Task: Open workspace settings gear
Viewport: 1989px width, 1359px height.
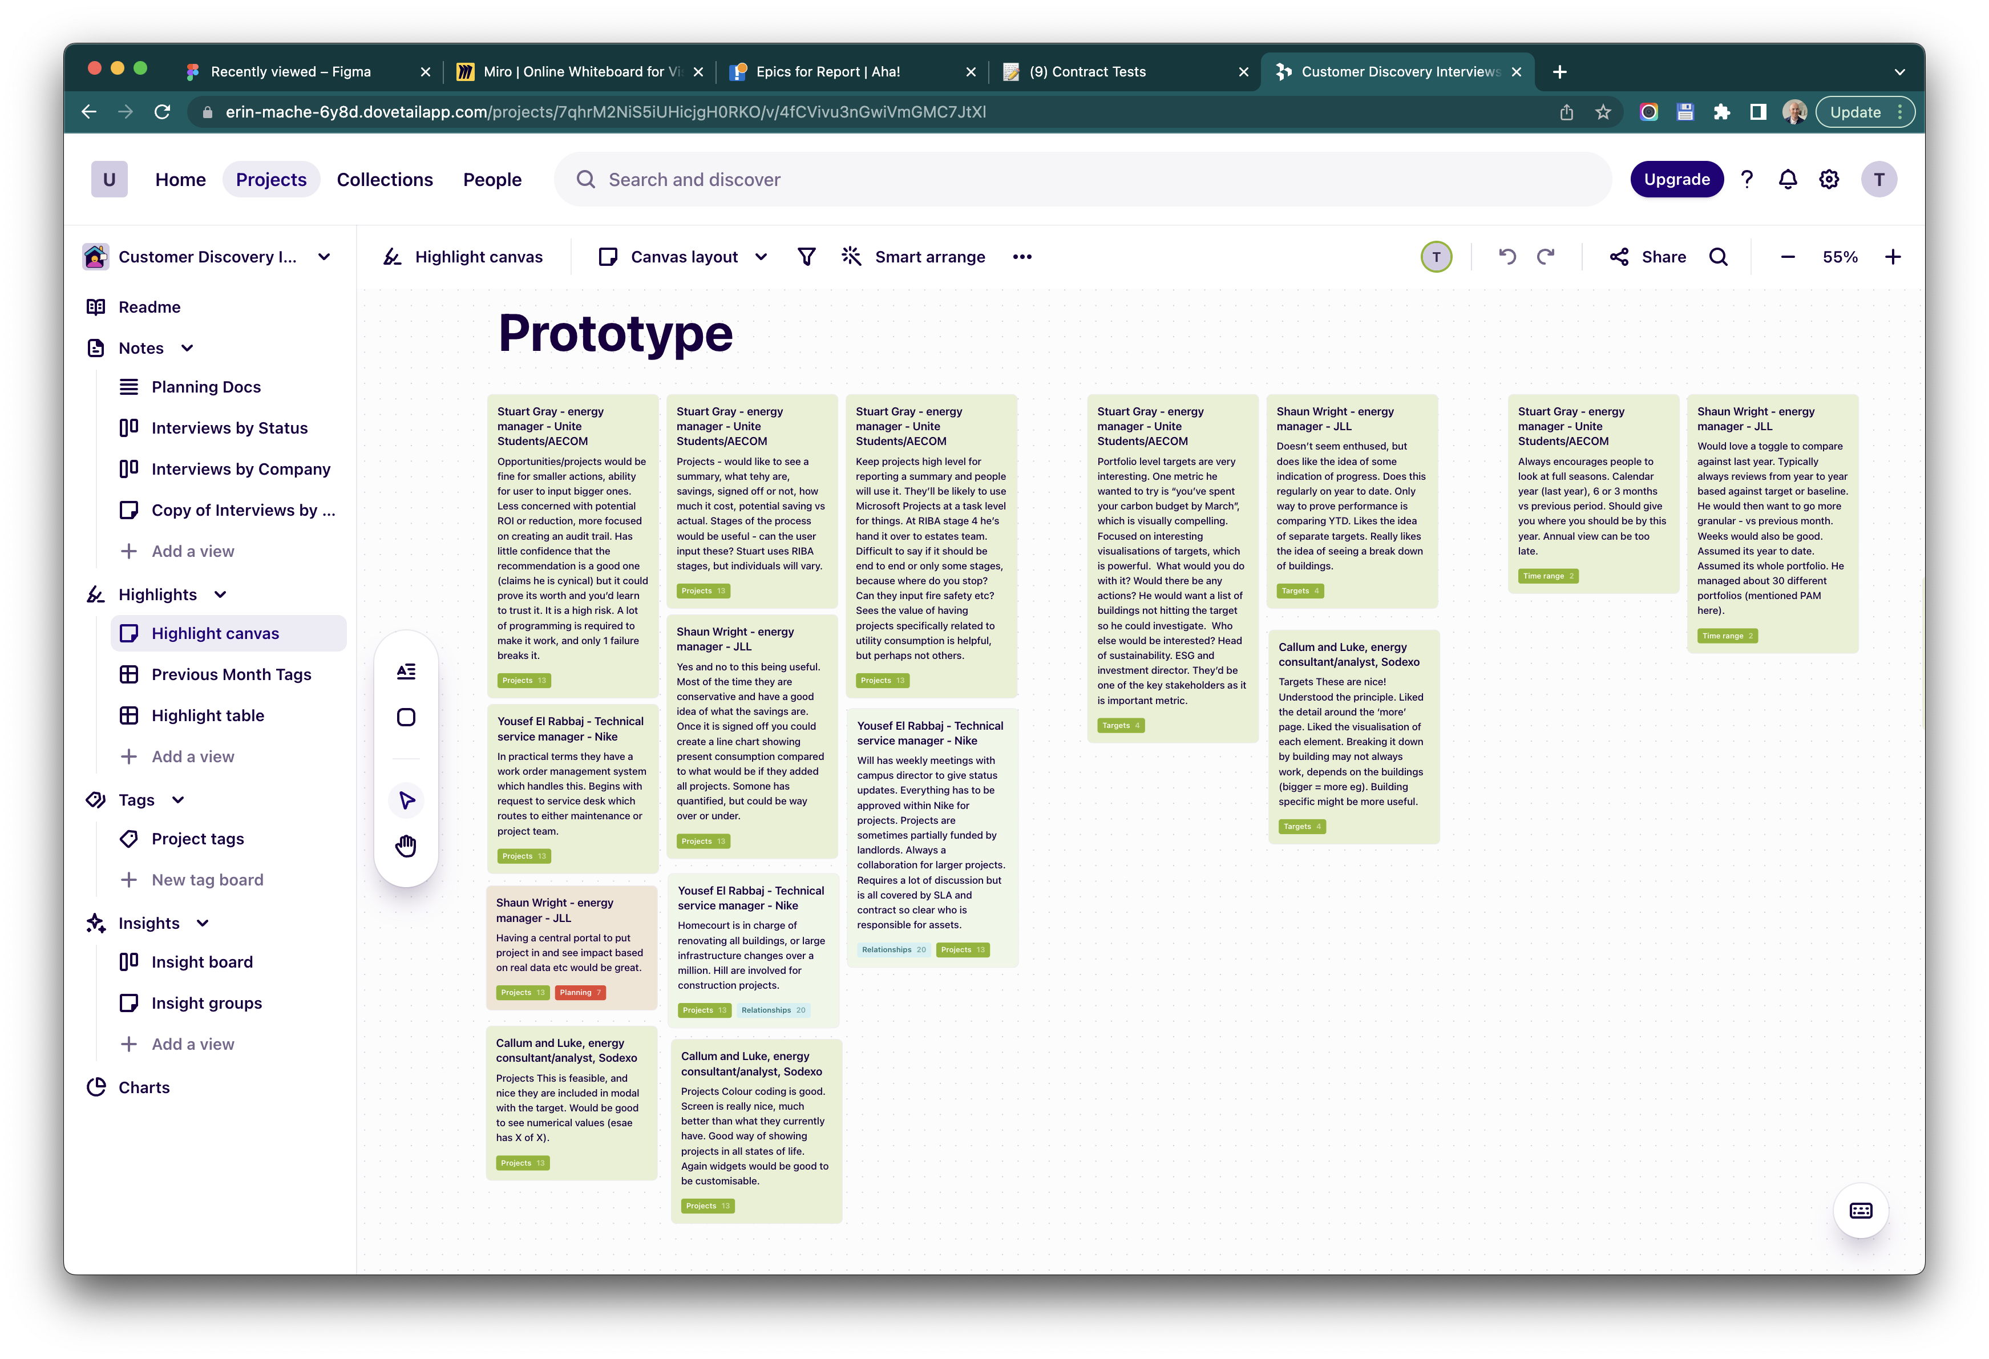Action: click(1829, 180)
